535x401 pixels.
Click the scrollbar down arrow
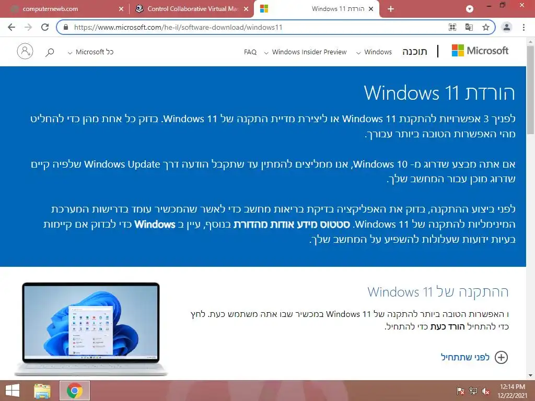coord(530,375)
